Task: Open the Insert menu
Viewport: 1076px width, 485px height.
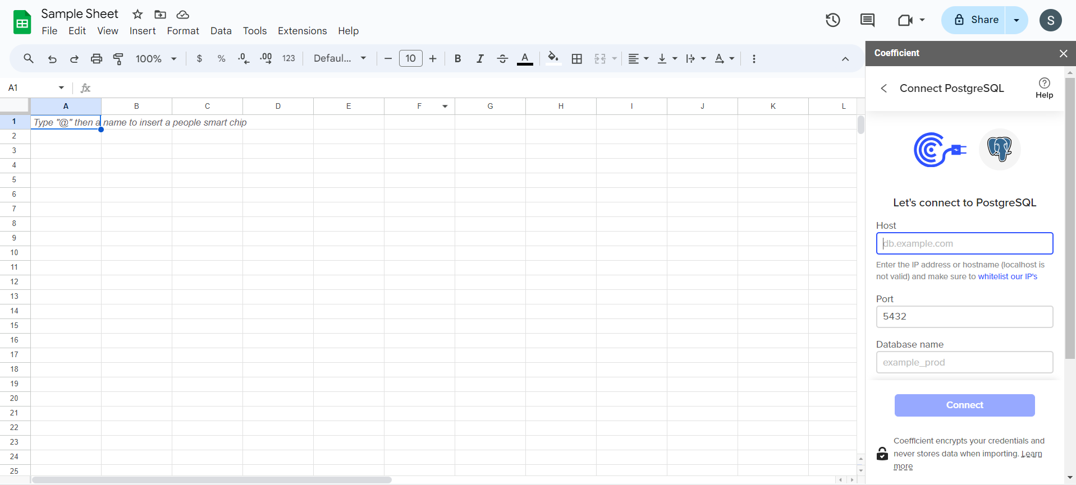Action: pyautogui.click(x=143, y=31)
